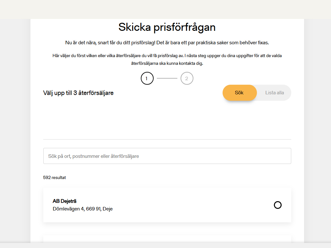331x248 pixels.
Task: Click the line connecting steps 1 and 2
Action: (167, 78)
